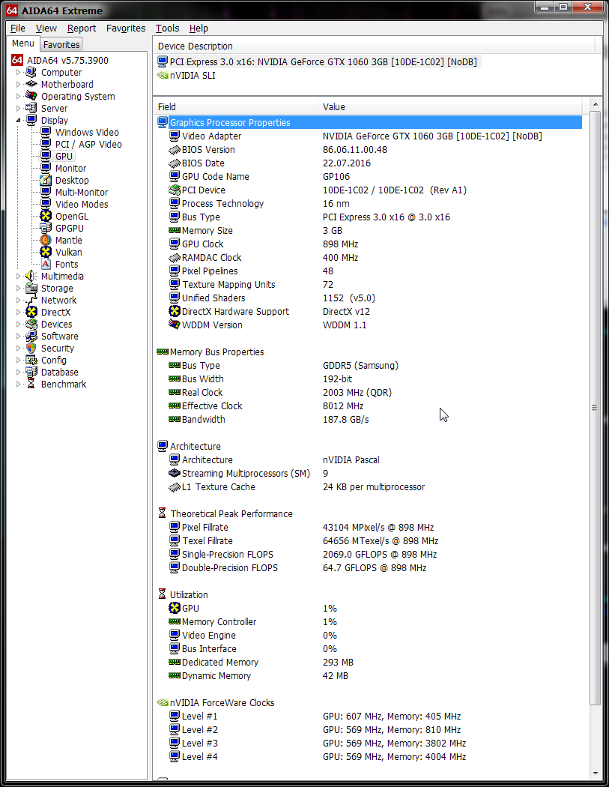The height and width of the screenshot is (787, 609).
Task: Open the Tools menu
Action: tap(167, 28)
